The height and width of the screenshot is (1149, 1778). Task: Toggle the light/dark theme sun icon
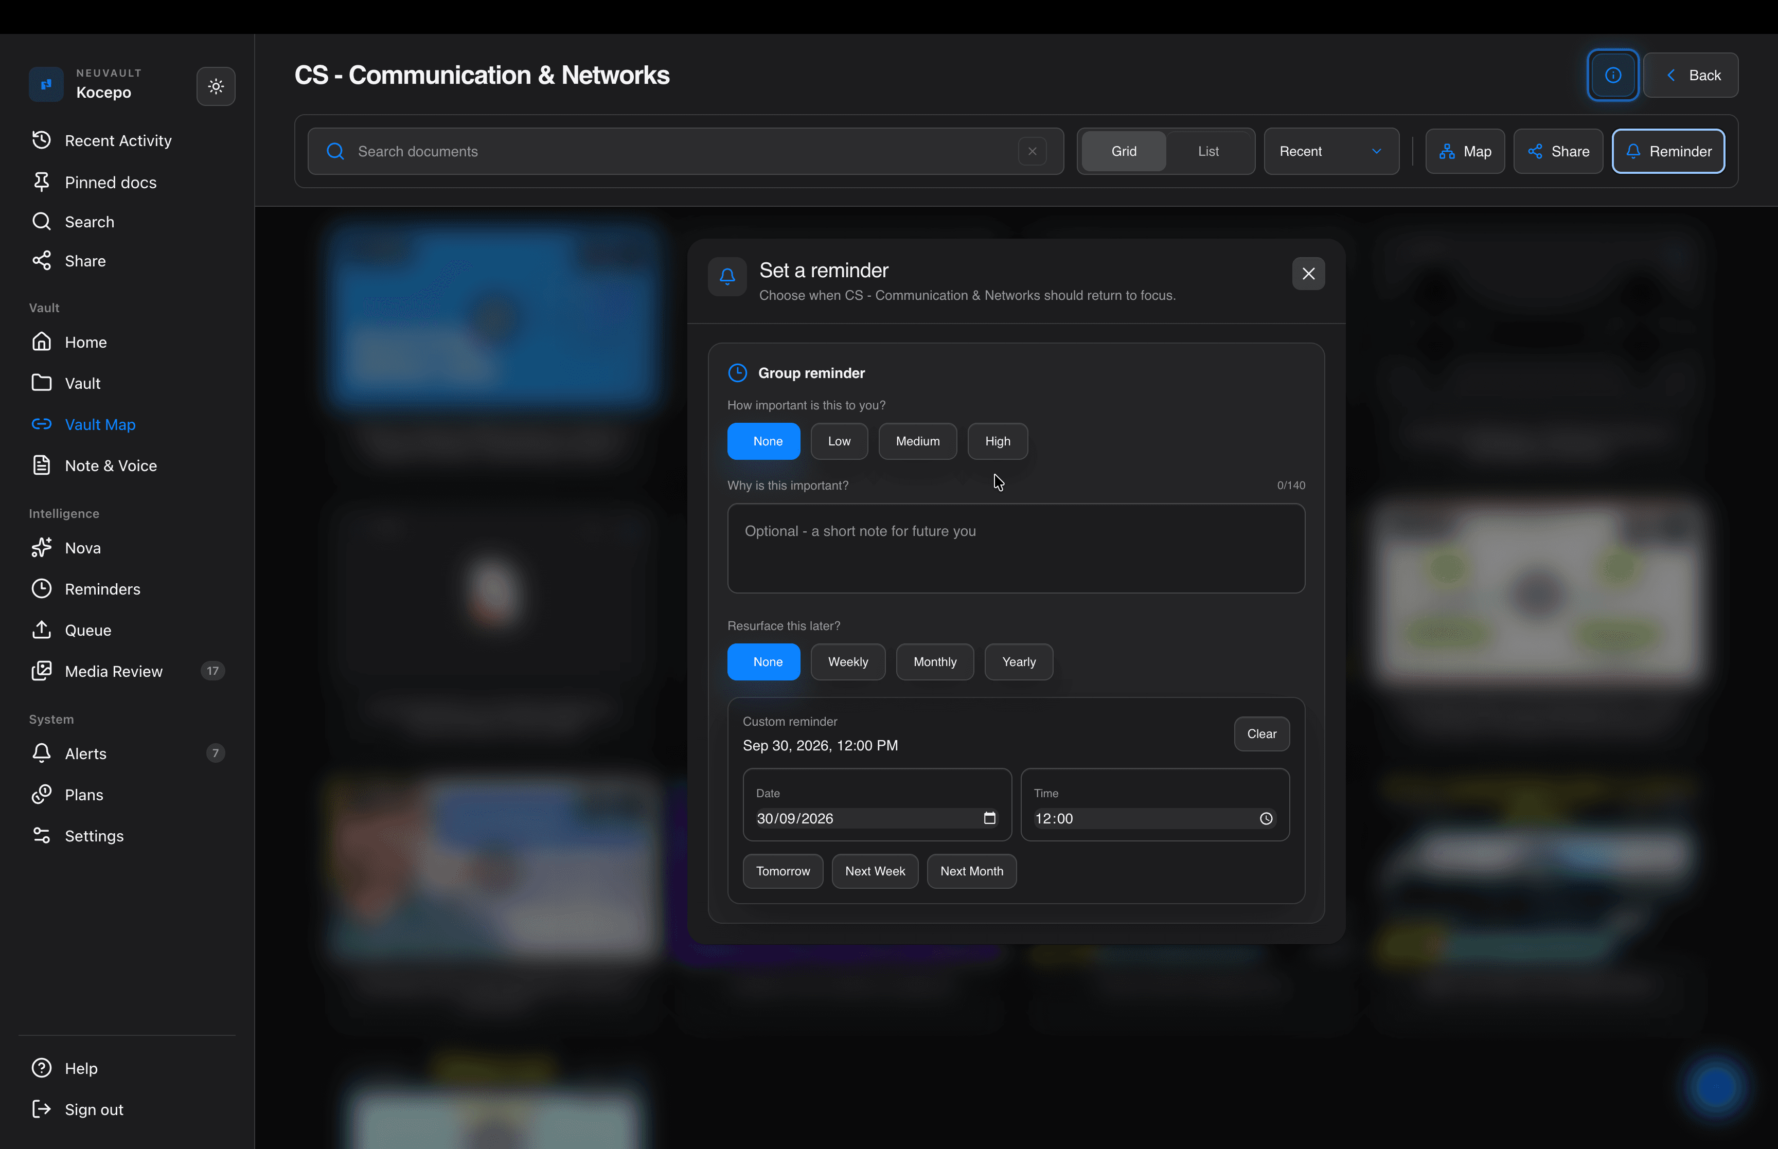[216, 86]
